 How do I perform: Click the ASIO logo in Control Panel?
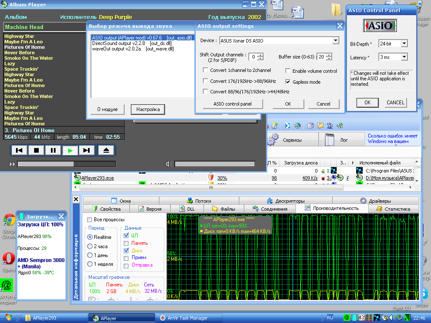(x=380, y=26)
